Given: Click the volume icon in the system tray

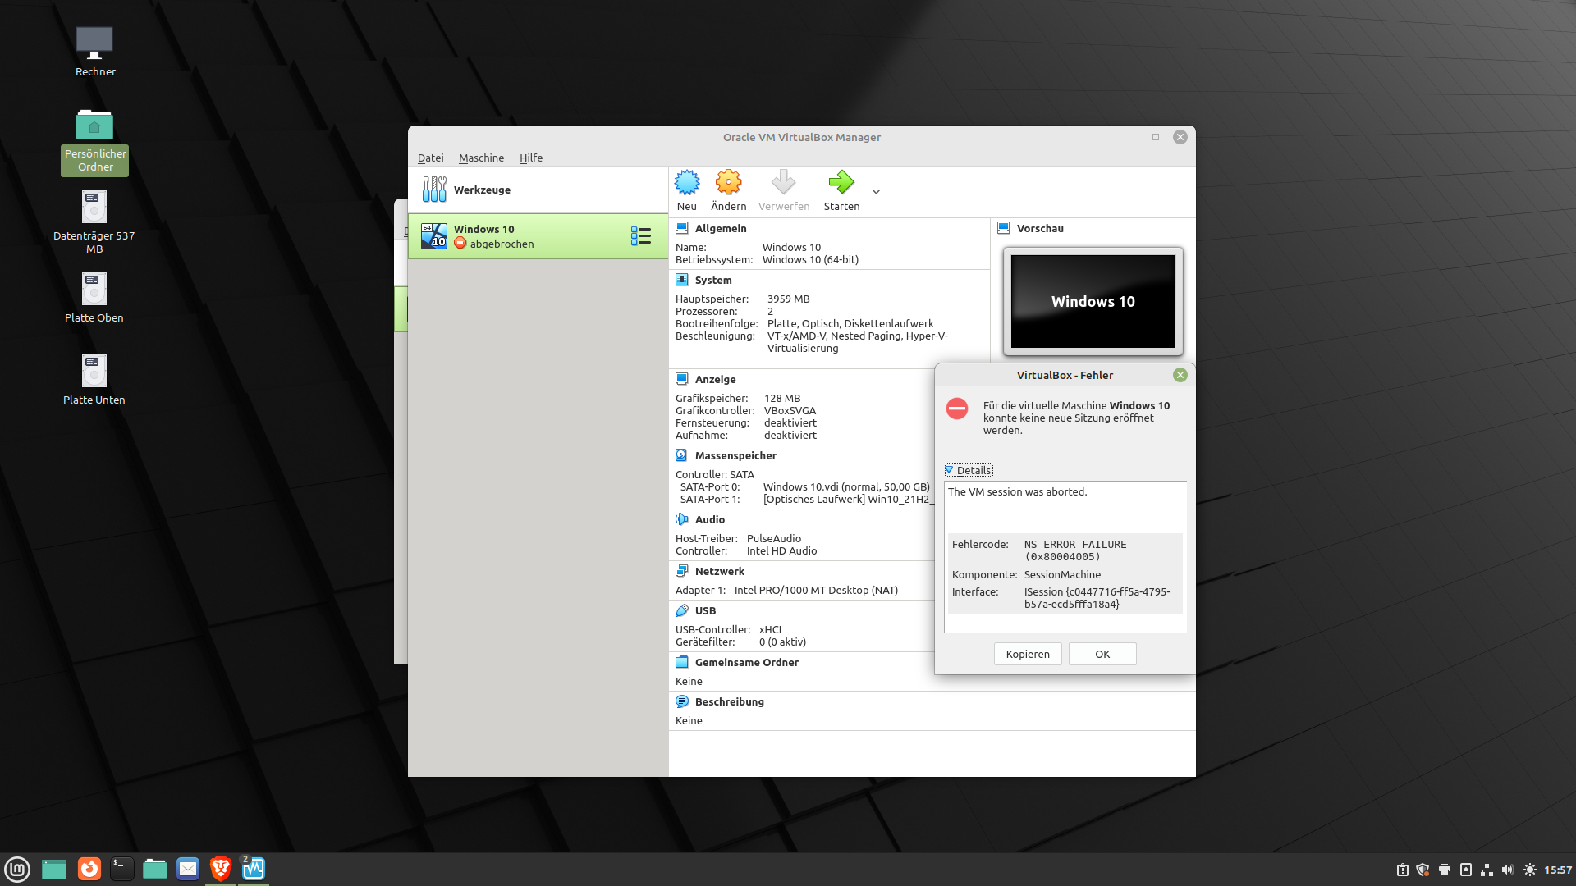Looking at the screenshot, I should tap(1507, 870).
